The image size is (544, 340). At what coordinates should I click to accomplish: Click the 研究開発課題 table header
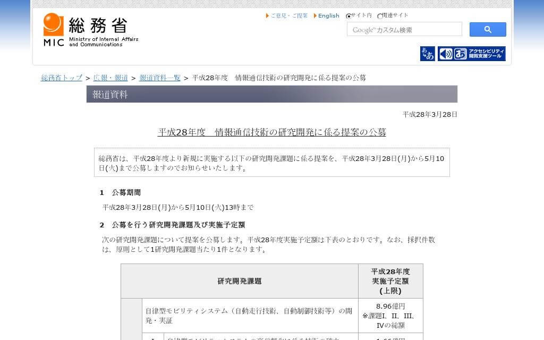[239, 281]
